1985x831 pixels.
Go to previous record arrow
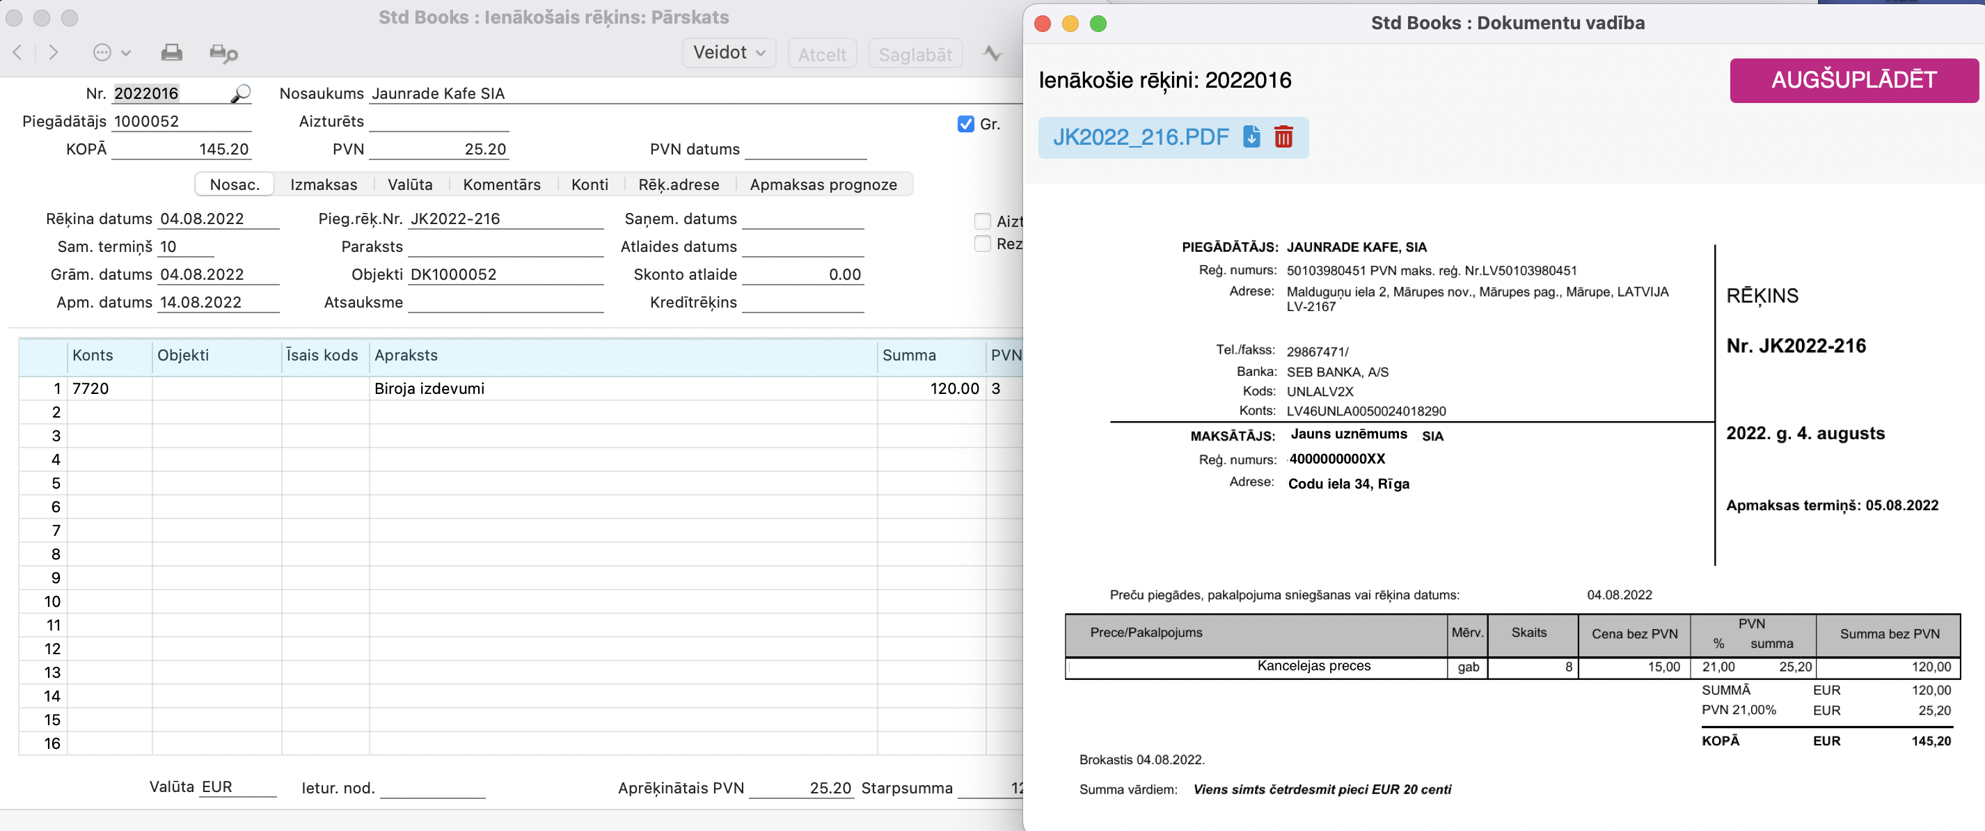tap(17, 52)
